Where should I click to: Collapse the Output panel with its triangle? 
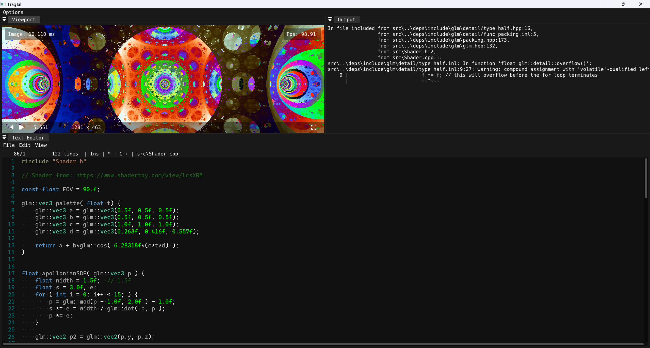click(330, 20)
